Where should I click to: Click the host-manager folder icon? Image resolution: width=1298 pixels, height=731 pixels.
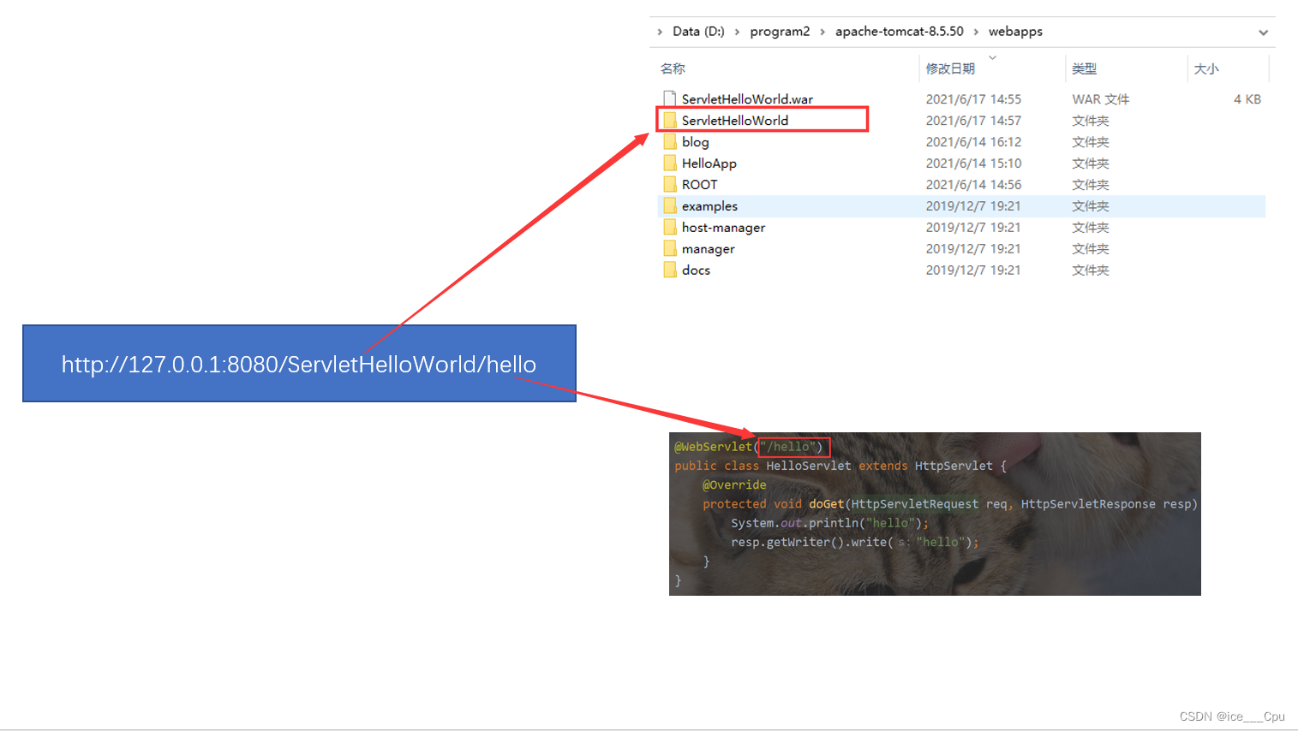(x=670, y=227)
